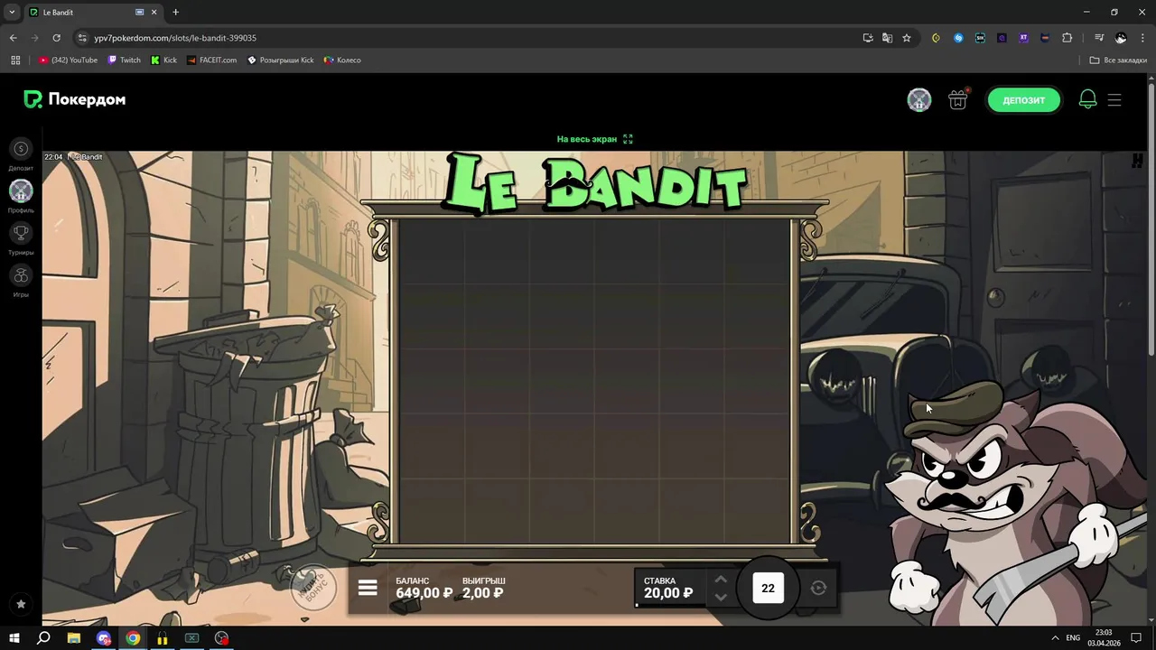Screen dimensions: 1156x650
Task: Open the Розыгрыши Kick bookmark
Action: point(281,60)
